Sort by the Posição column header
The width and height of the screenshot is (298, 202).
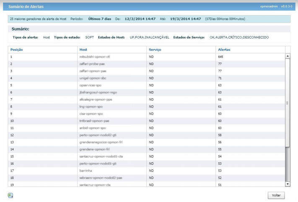coord(16,49)
